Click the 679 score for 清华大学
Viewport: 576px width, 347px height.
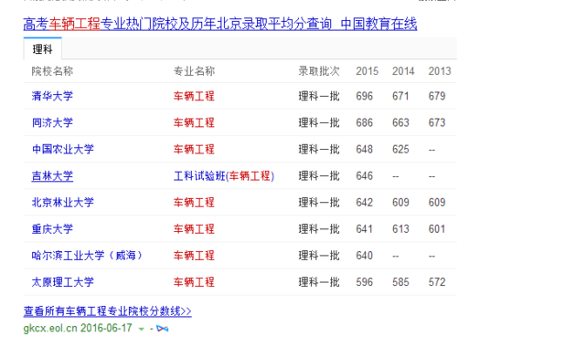pos(437,96)
